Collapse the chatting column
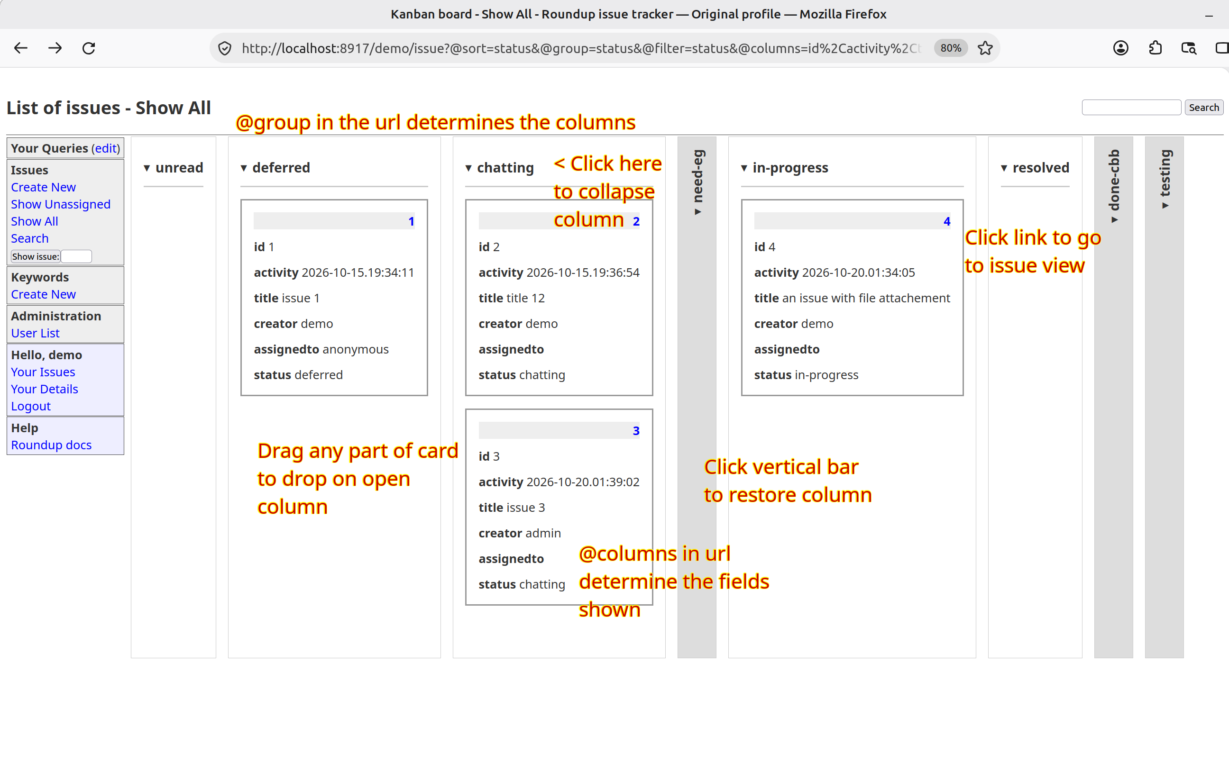The width and height of the screenshot is (1229, 763). (499, 168)
